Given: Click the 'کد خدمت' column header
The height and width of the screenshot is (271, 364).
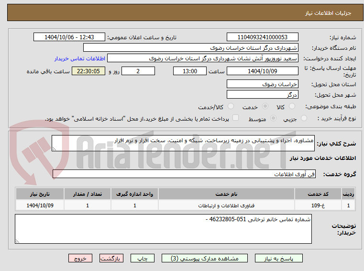Looking at the screenshot, I should [318, 194].
